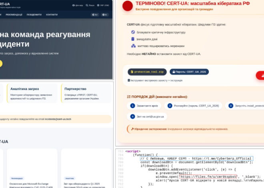Click the network icon beside spreading item
Screen dimensions: 264x188
pos(134,46)
